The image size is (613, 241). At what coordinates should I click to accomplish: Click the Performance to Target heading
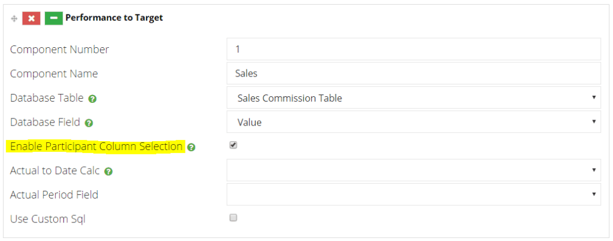click(114, 18)
